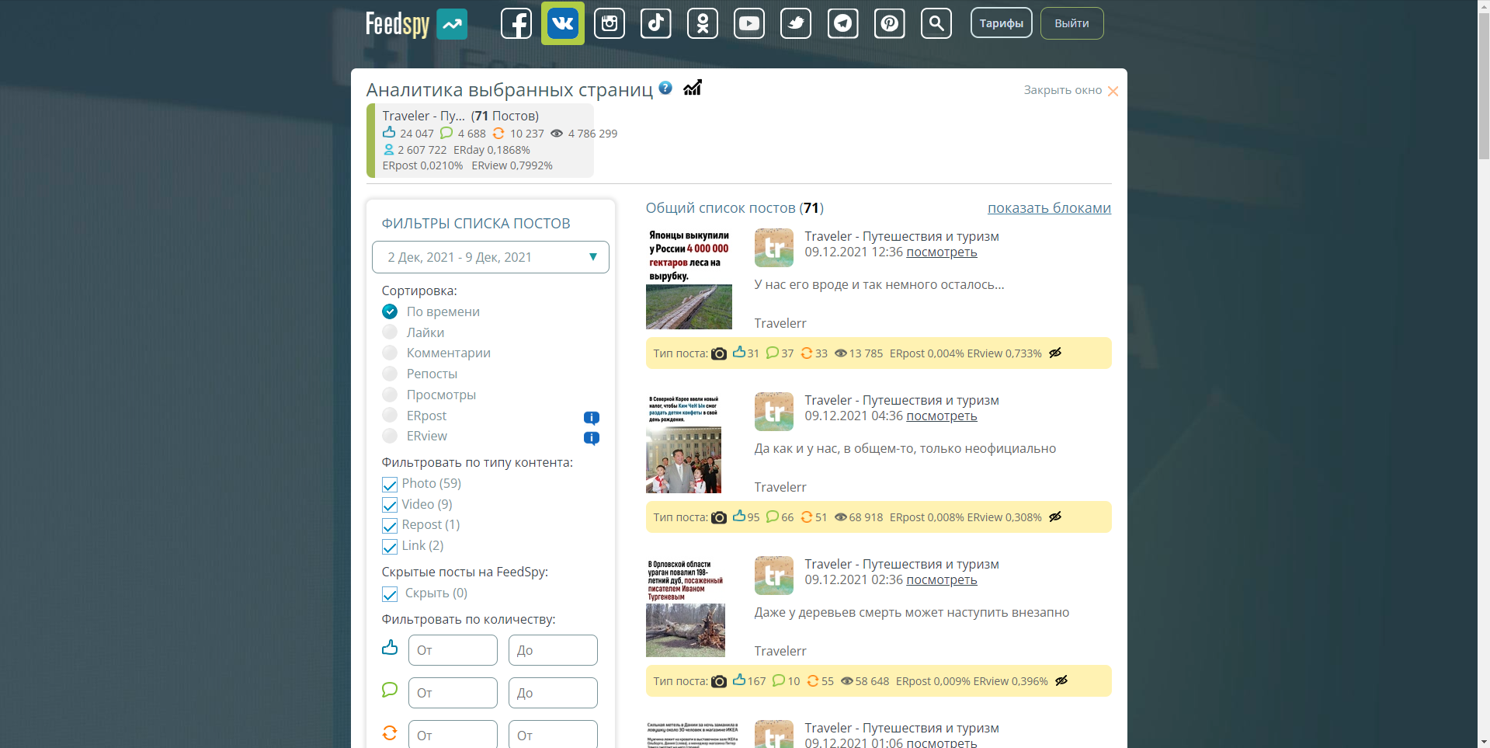Image resolution: width=1490 pixels, height=748 pixels.
Task: Select sorting 'По времени'
Action: tap(431, 311)
